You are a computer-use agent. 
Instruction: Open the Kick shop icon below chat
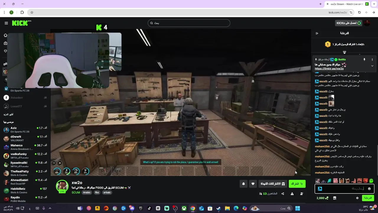tap(335, 198)
